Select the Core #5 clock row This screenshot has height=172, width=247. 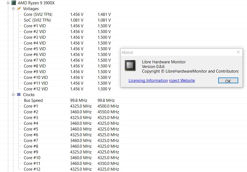coord(71,129)
